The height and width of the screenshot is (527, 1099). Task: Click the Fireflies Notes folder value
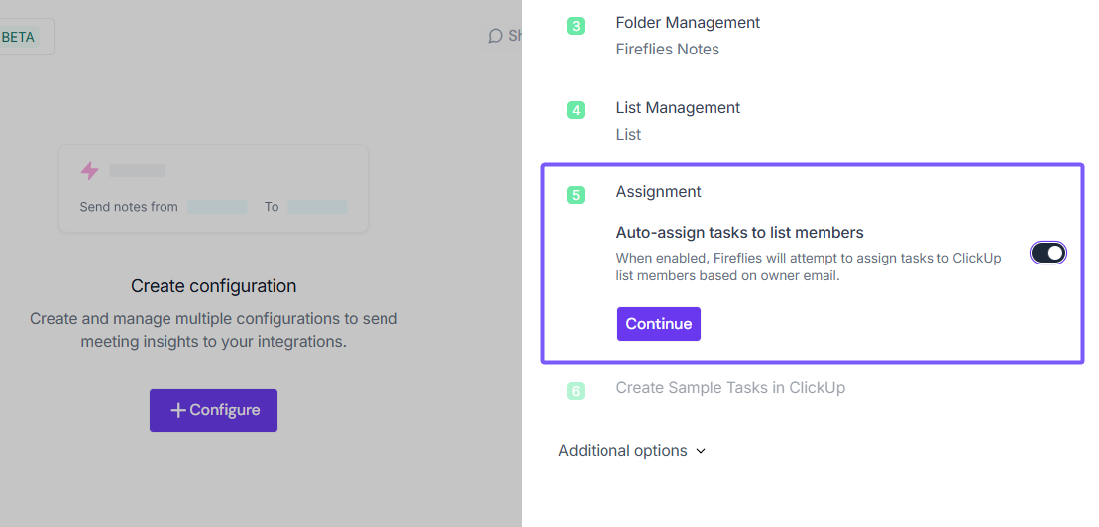coord(667,50)
